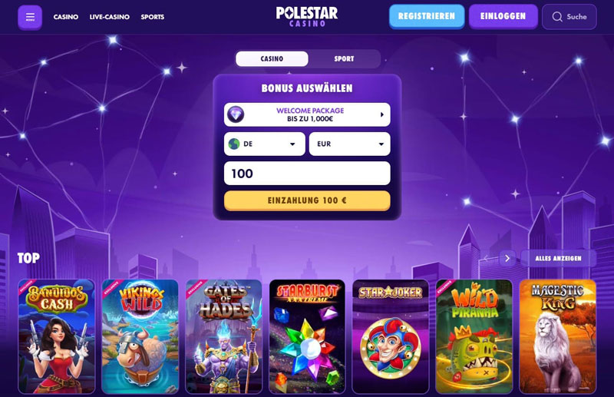Open Live-Casino in the top navigation

(110, 17)
